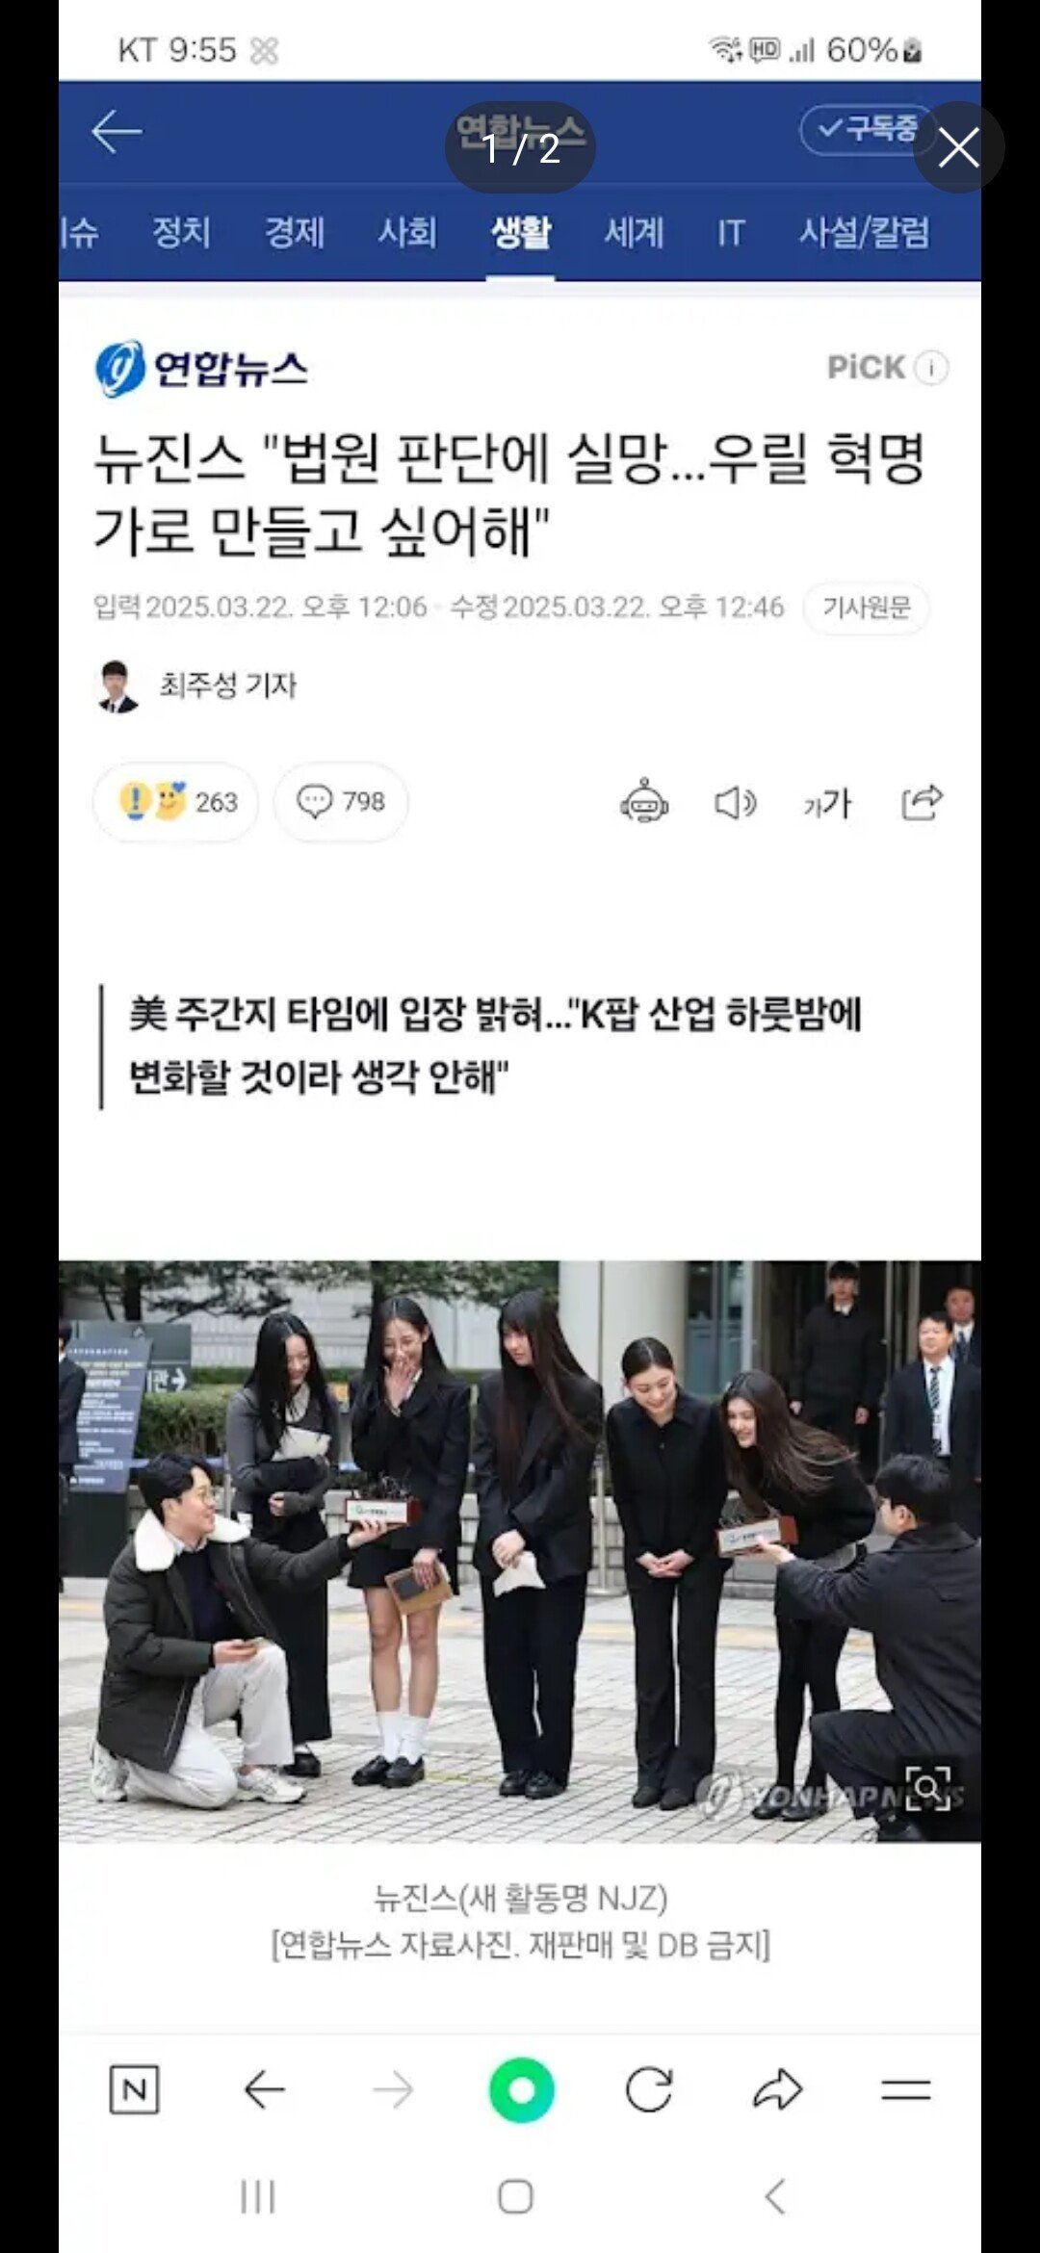Toggle the 구독중 subscription button
The image size is (1040, 2253).
pyautogui.click(x=867, y=129)
